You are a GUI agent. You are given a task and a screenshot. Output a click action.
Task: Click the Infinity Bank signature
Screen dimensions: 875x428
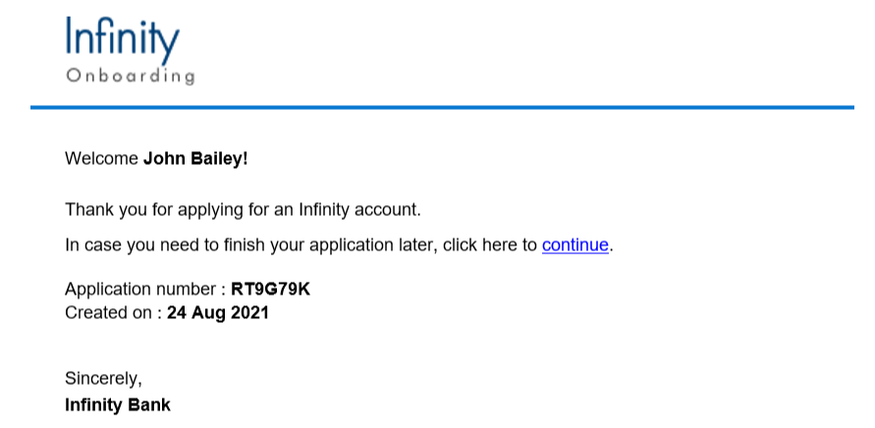[x=118, y=404]
